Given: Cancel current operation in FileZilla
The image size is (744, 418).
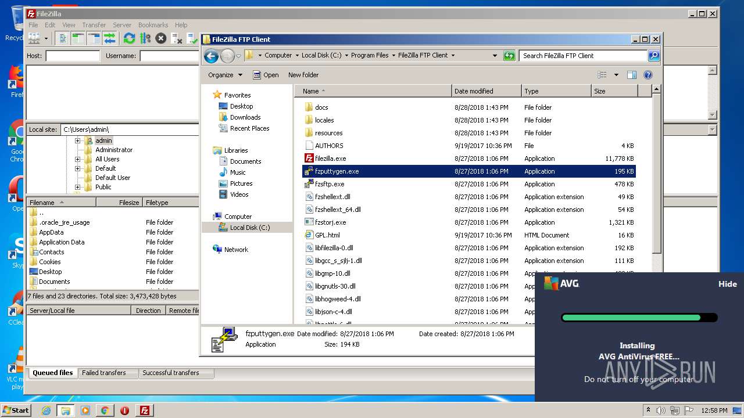Looking at the screenshot, I should coord(161,38).
